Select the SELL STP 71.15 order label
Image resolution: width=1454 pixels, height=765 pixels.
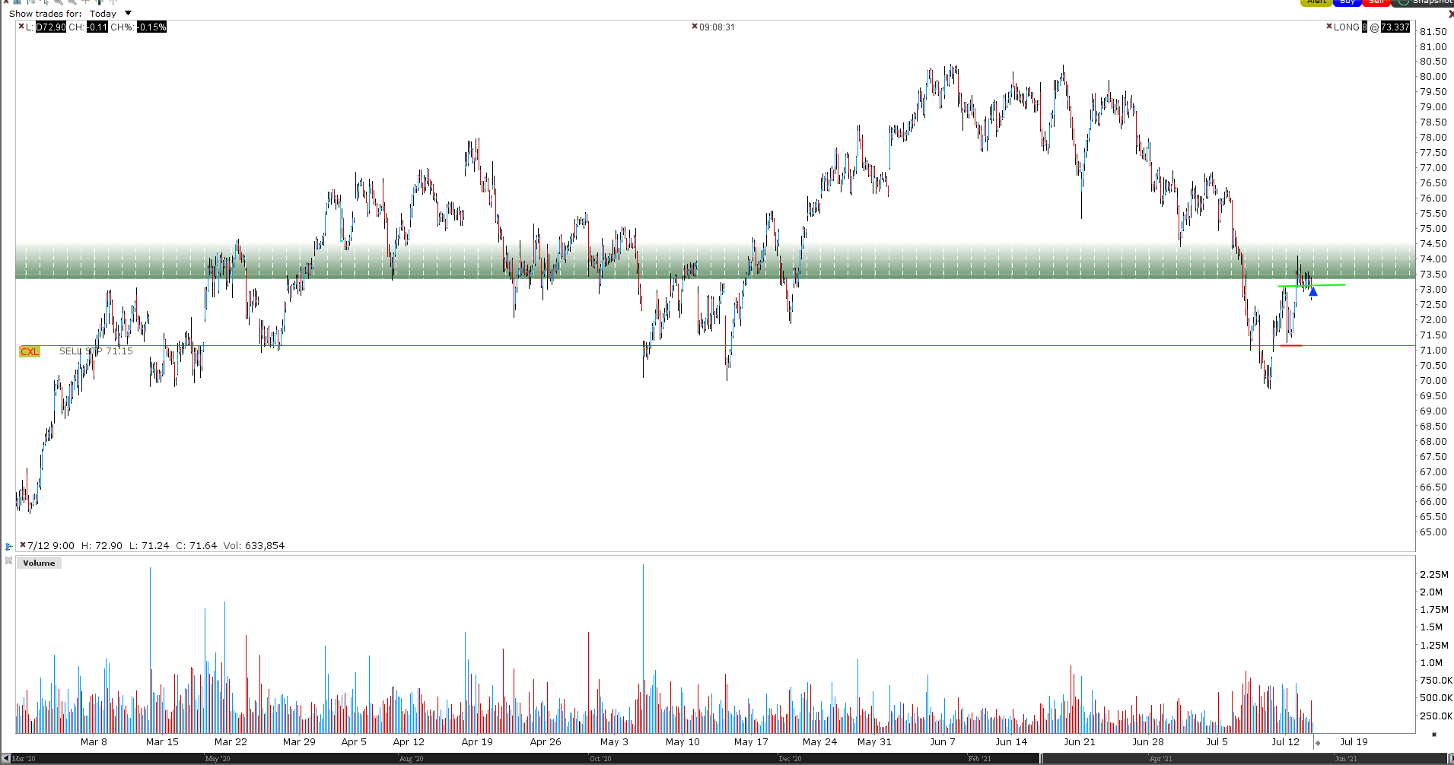(96, 351)
